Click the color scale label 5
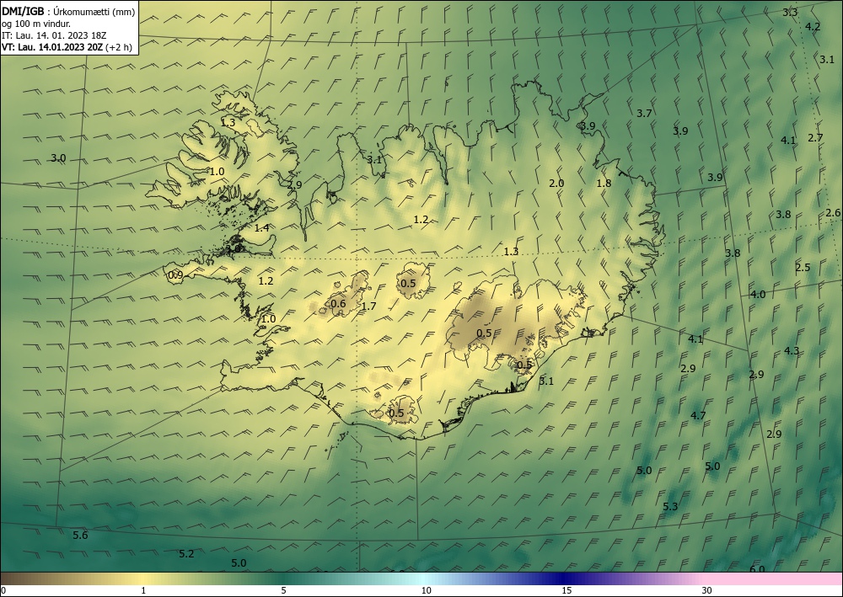843x597 pixels. (x=283, y=590)
